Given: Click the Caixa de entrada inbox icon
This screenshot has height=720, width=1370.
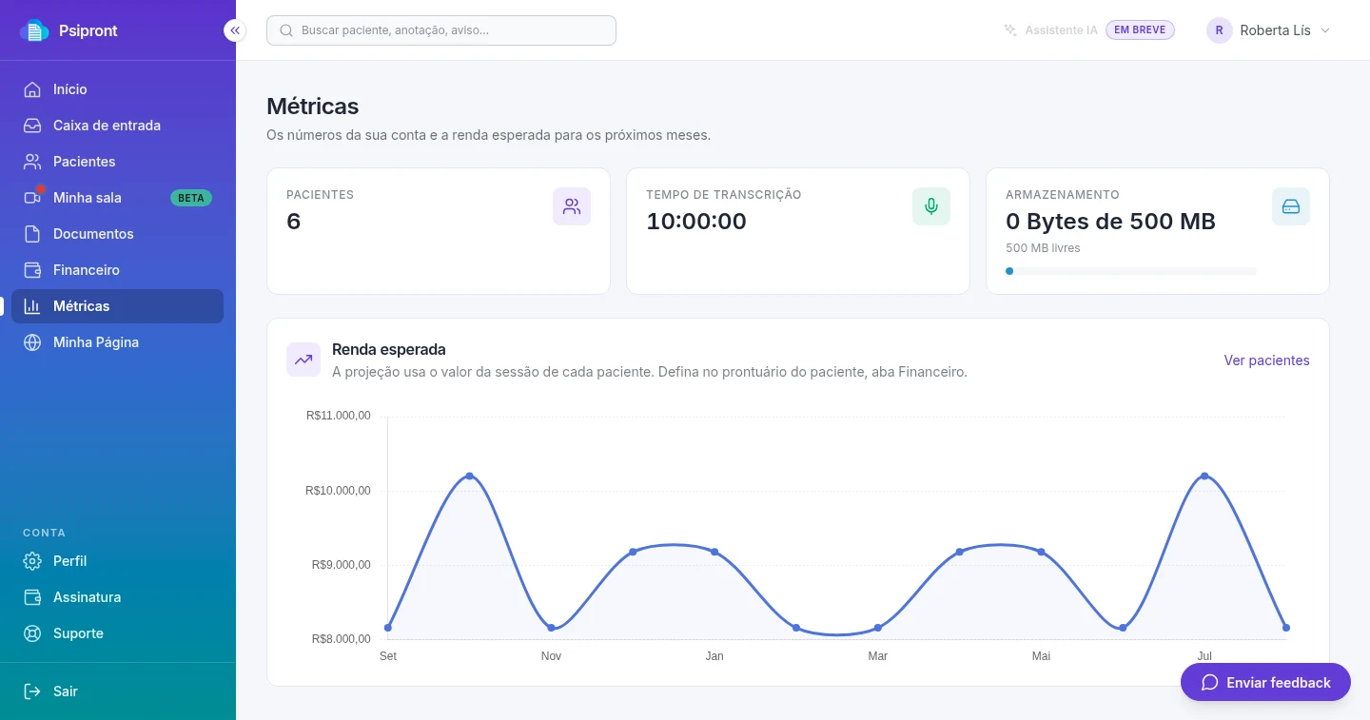Looking at the screenshot, I should pos(32,126).
